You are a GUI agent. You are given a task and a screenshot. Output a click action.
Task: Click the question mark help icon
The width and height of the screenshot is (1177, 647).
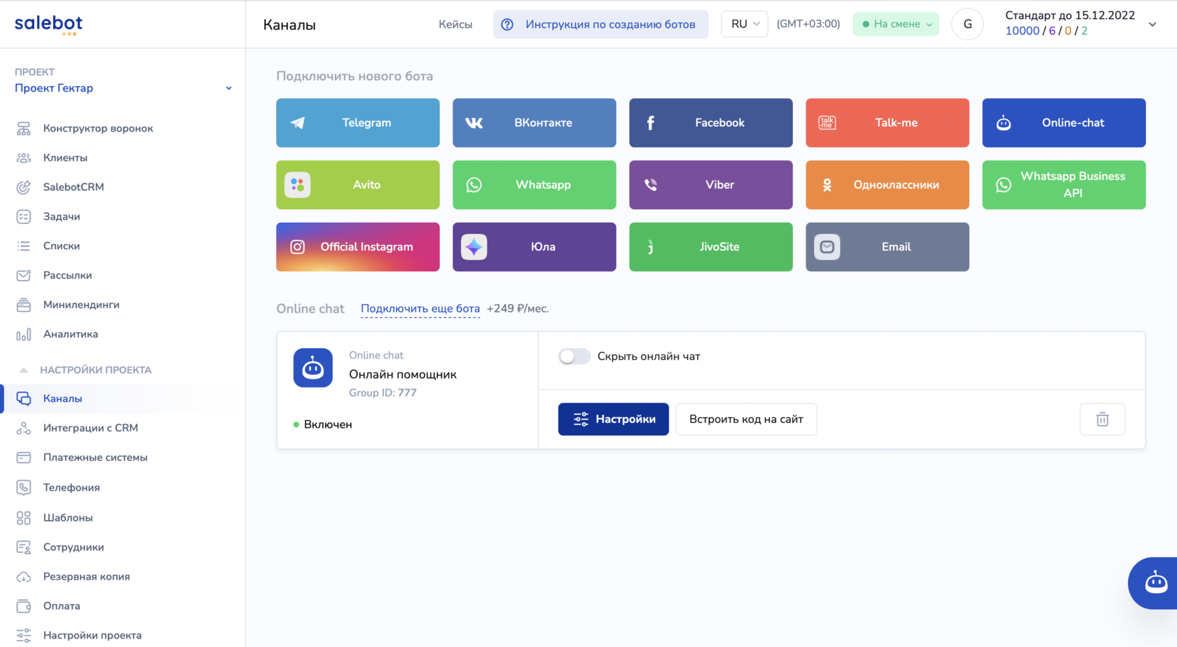tap(507, 25)
